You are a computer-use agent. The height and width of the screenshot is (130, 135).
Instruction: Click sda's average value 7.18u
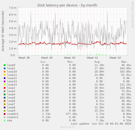[x=100, y=121]
